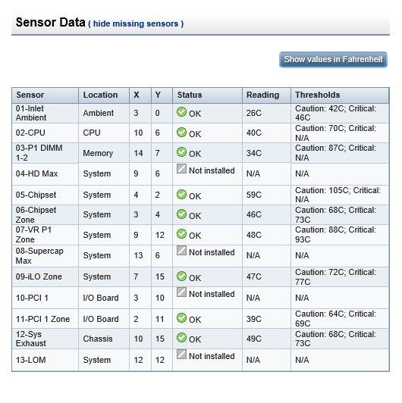Click the OK check icon for 03-P1 DIMM 1-2
Viewport: 402px width, 403px height.
pos(181,152)
